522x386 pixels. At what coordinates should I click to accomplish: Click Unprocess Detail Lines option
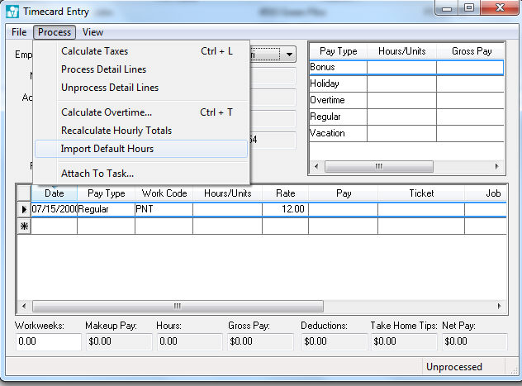(109, 88)
